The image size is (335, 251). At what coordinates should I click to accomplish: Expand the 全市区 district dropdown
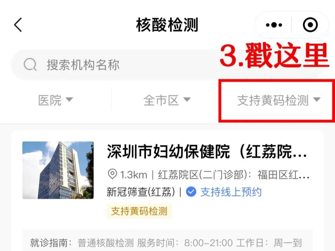click(x=167, y=100)
